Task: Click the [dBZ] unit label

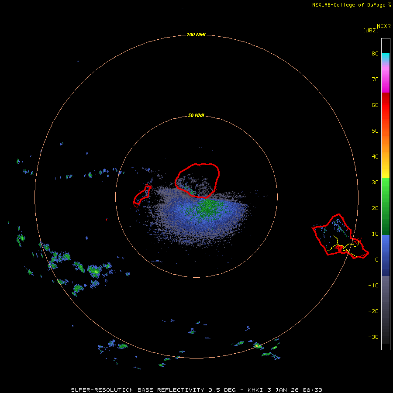Action: point(371,31)
